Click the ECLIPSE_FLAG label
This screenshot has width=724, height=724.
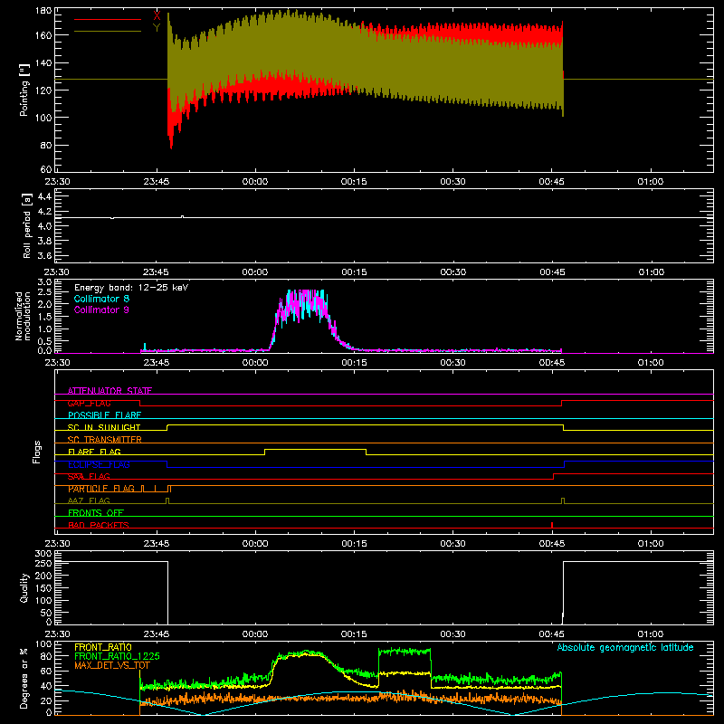coord(99,464)
